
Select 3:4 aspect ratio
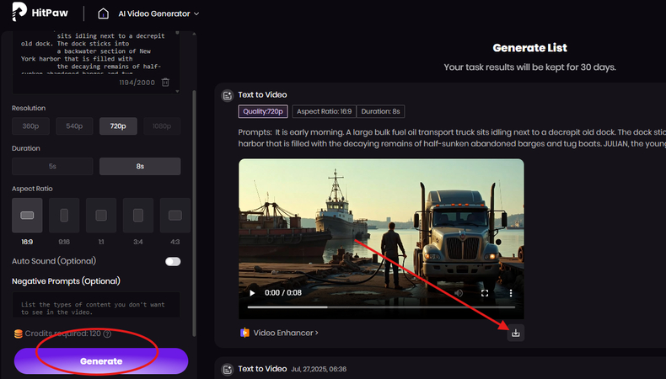(138, 215)
